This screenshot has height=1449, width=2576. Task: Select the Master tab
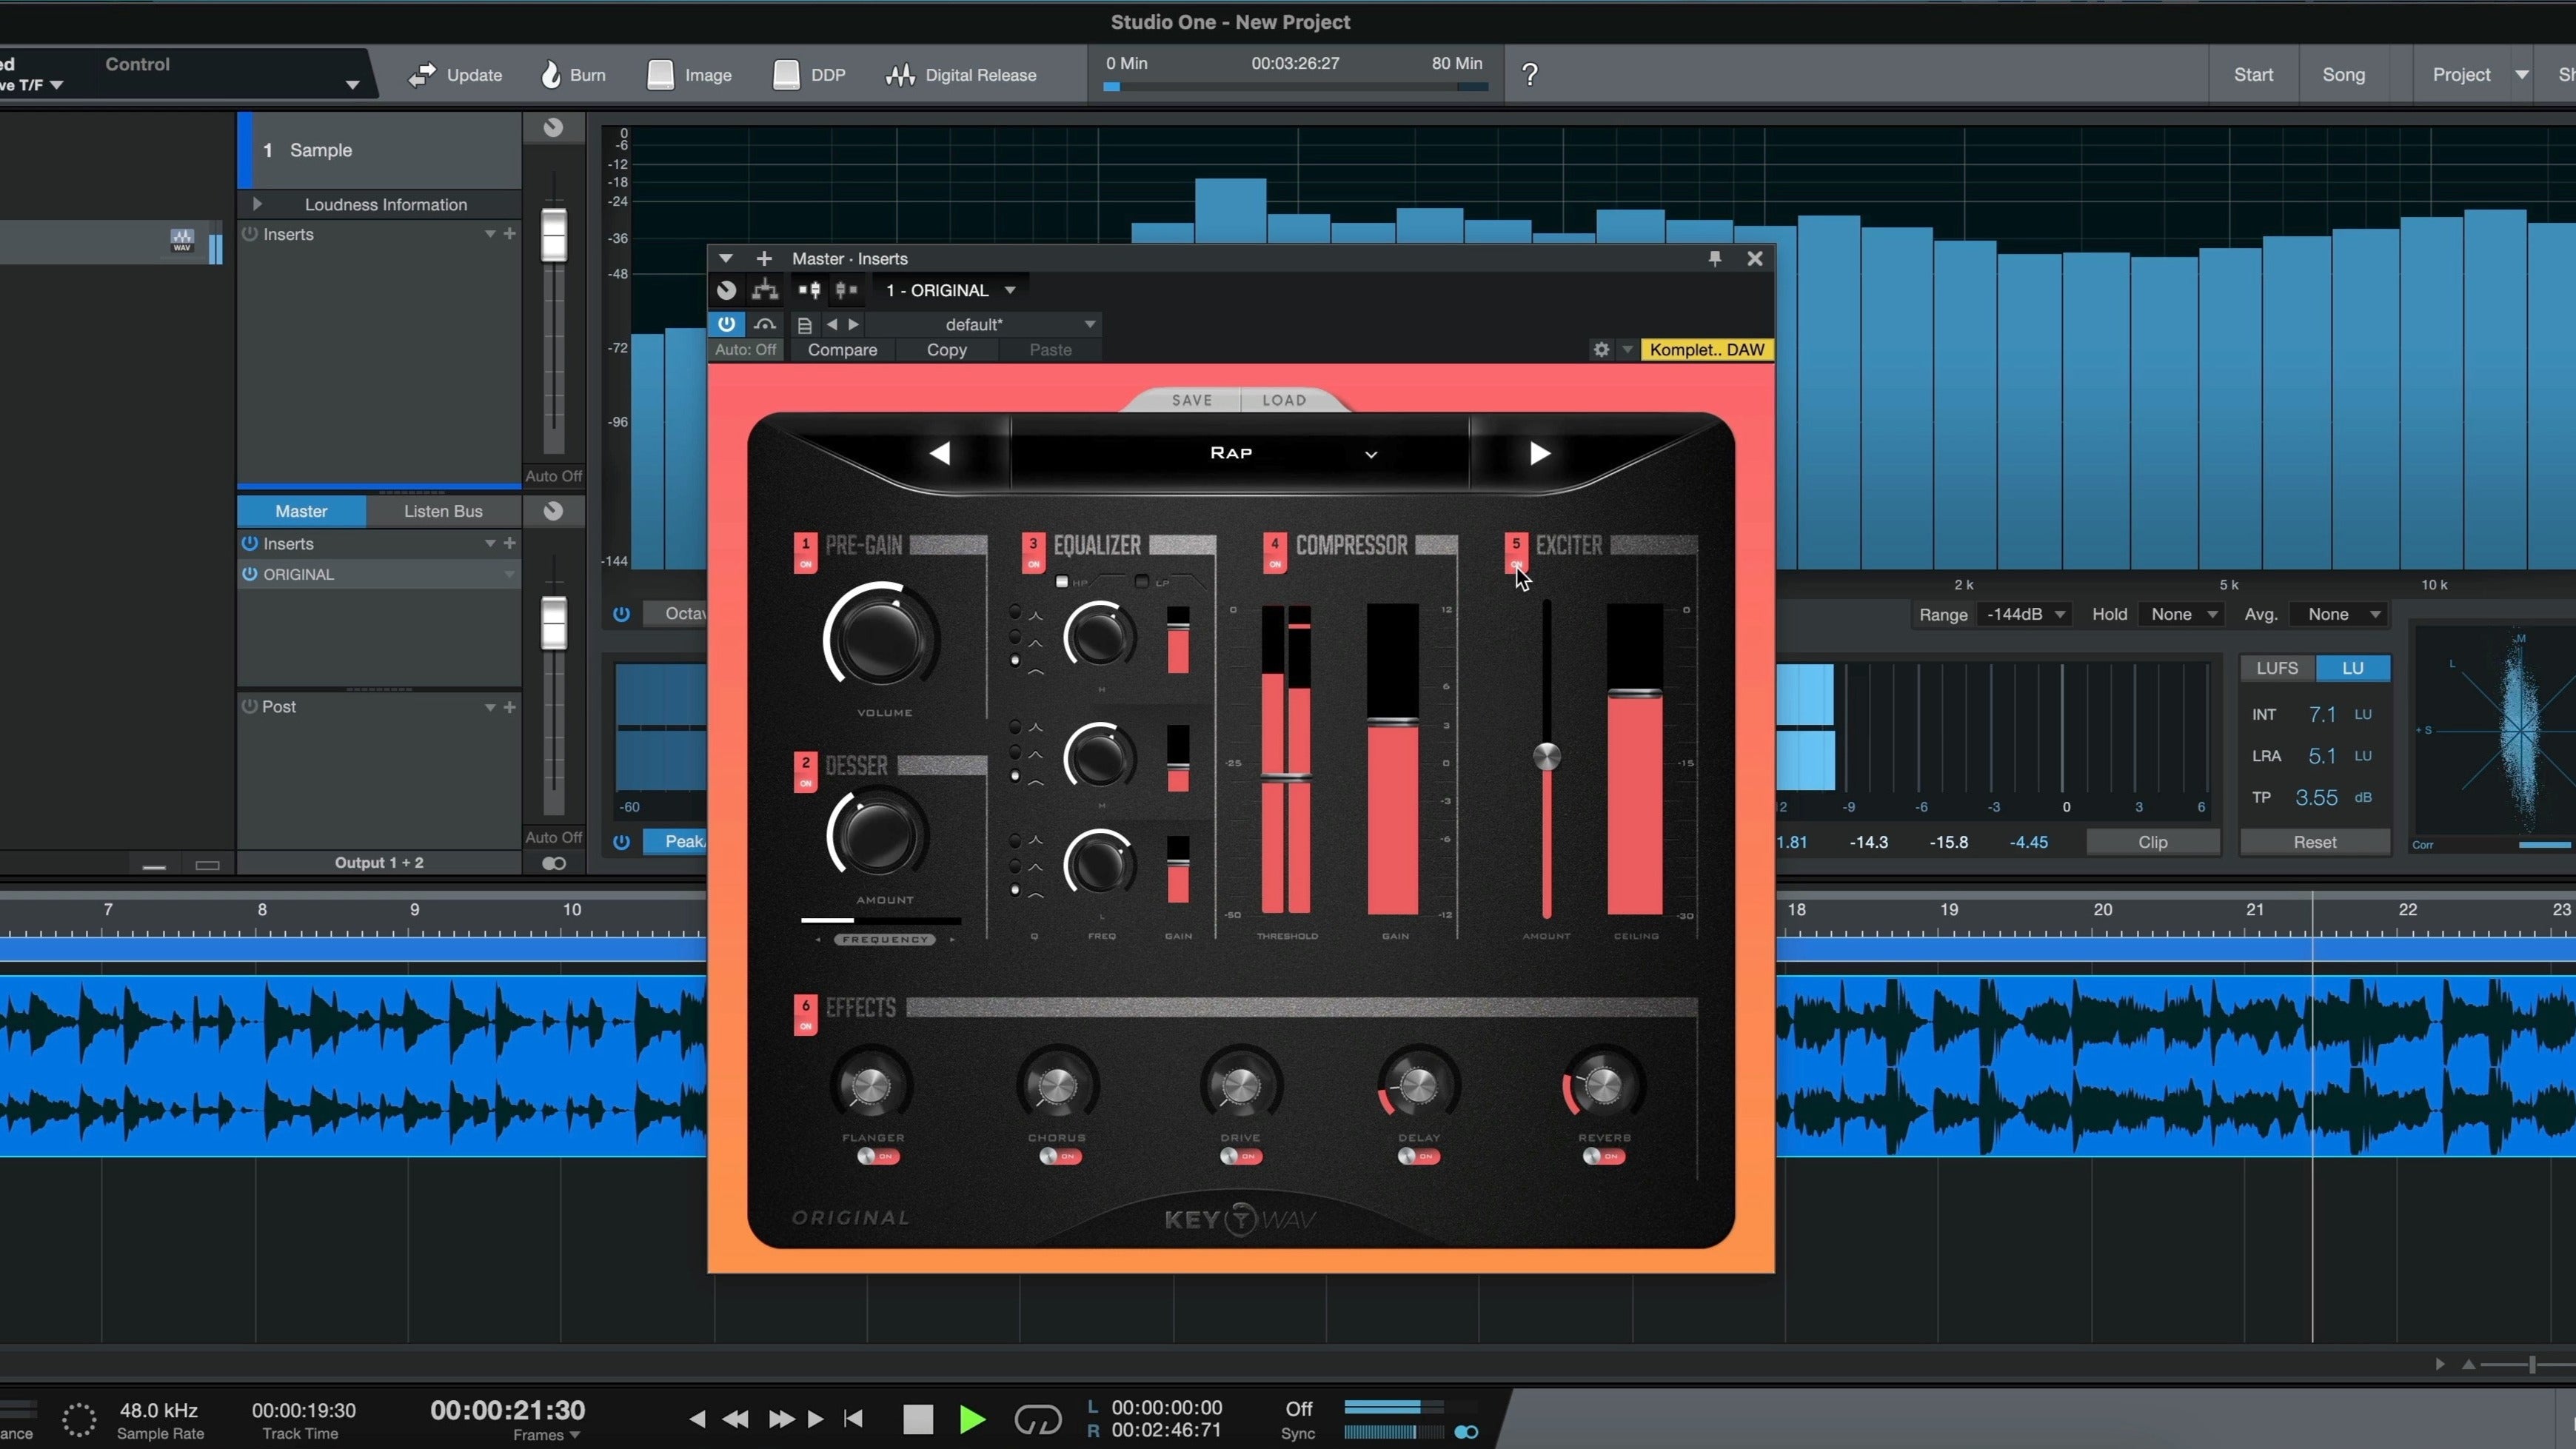click(300, 511)
